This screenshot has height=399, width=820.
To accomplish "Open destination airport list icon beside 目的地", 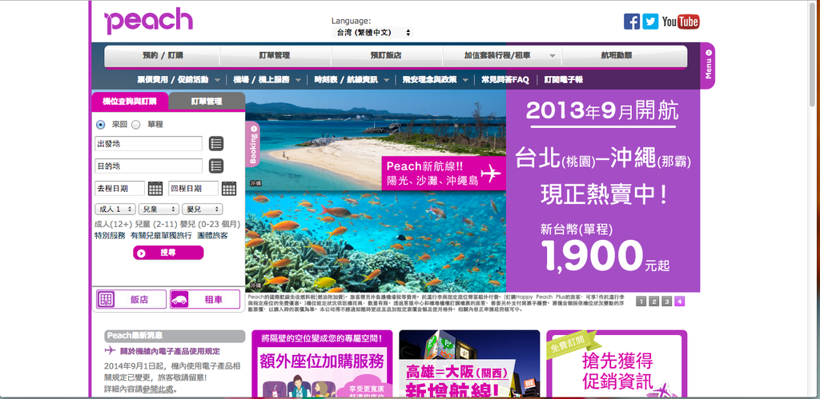I will coord(216,166).
